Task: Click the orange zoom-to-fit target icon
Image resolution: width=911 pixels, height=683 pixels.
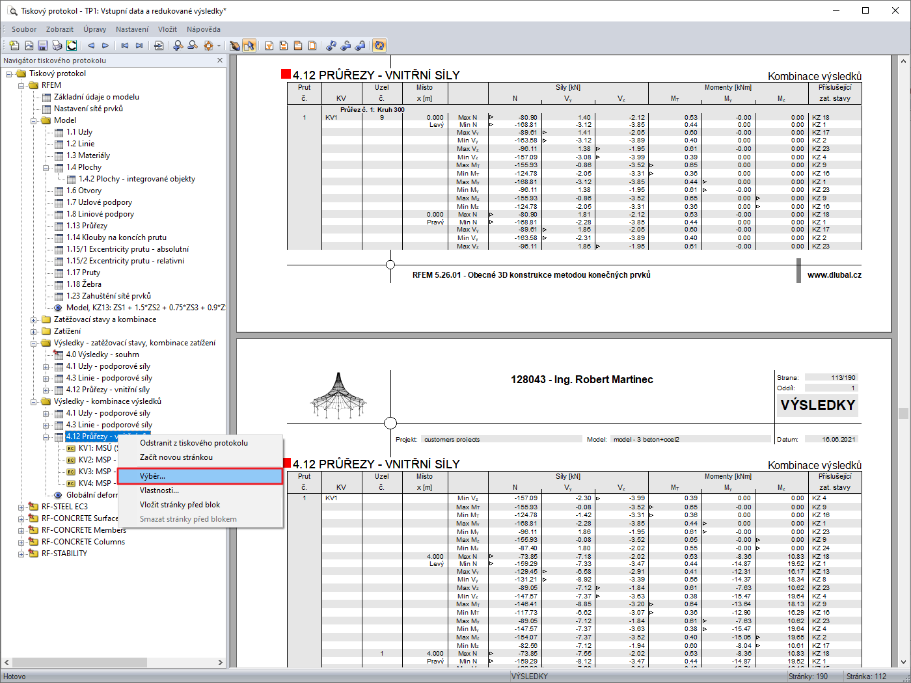Action: [x=208, y=46]
